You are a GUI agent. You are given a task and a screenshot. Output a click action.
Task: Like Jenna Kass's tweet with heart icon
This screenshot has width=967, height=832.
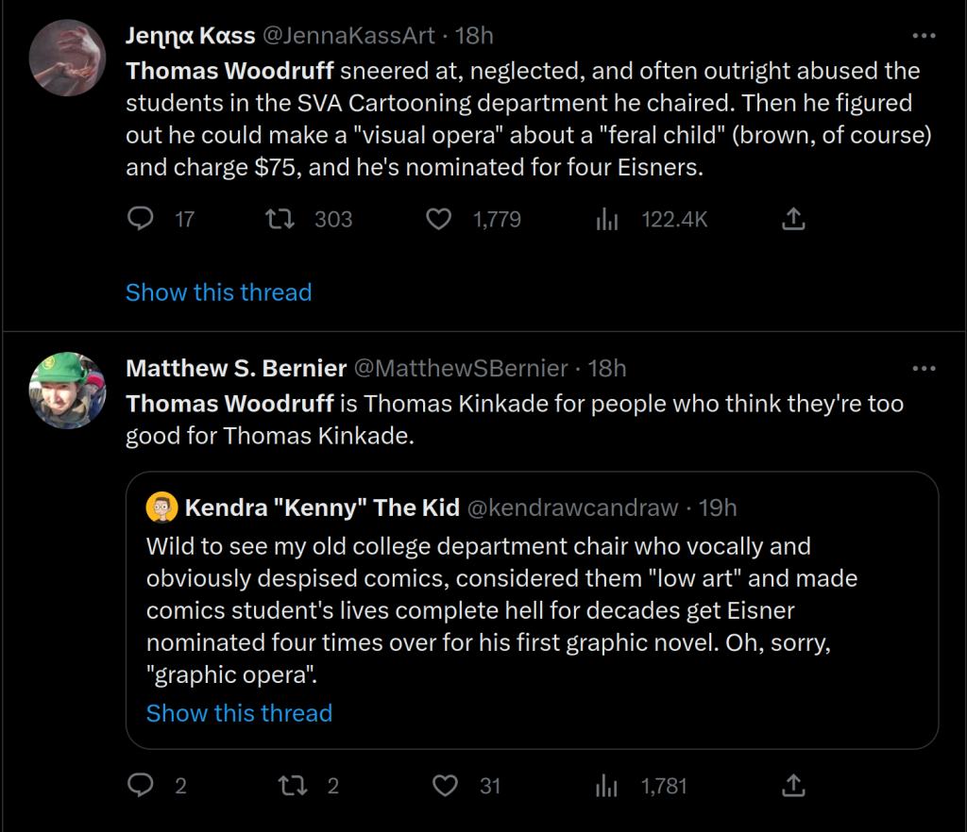tap(439, 220)
